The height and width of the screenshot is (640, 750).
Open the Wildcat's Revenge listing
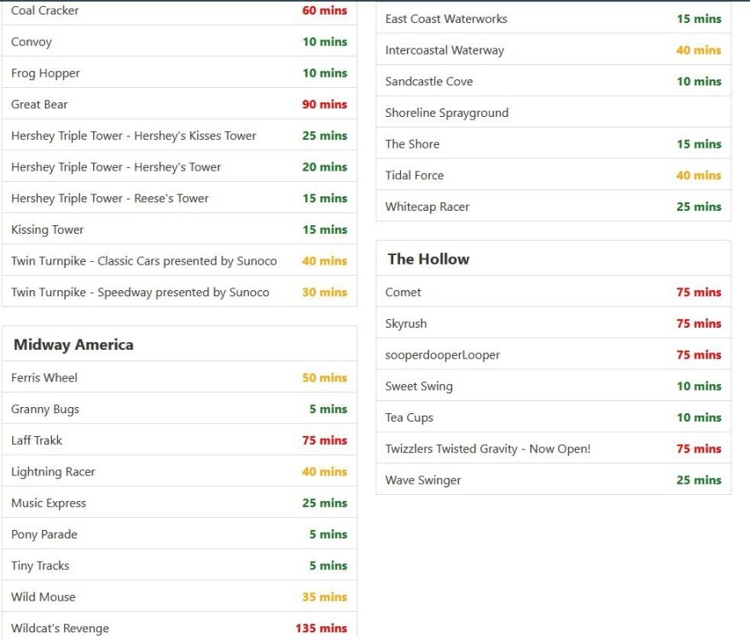pyautogui.click(x=60, y=629)
